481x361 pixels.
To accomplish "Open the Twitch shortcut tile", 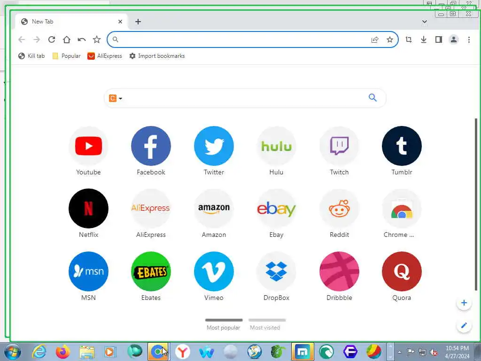I will tap(339, 150).
